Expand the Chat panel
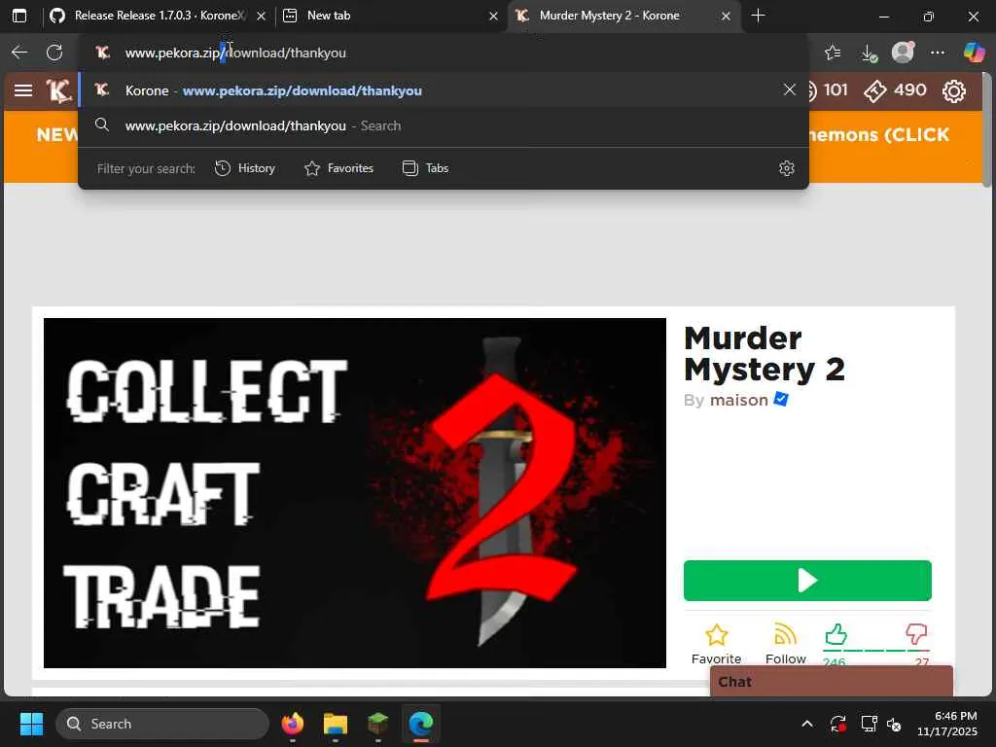The width and height of the screenshot is (996, 747). coord(832,682)
